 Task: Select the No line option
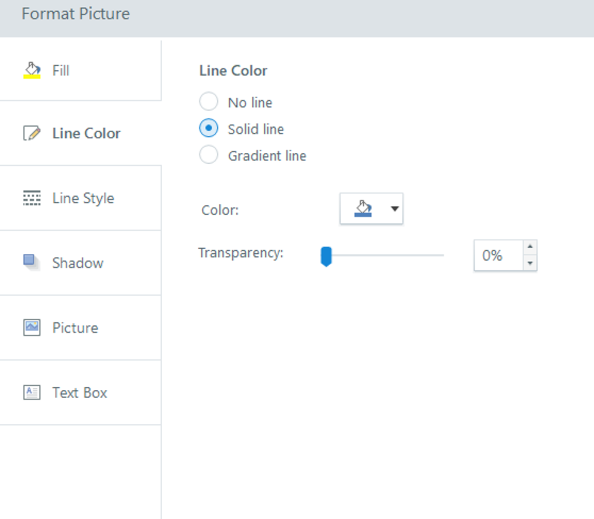click(209, 102)
